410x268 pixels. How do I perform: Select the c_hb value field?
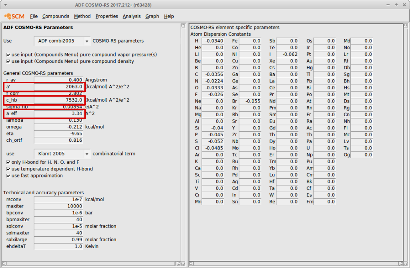coord(58,100)
